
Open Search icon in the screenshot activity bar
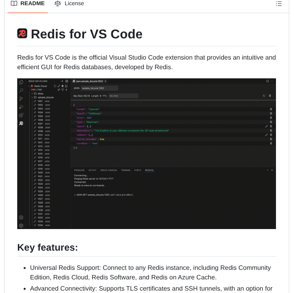pos(21,90)
